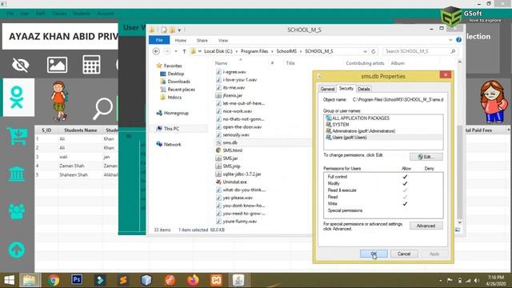Open Explorer View ribbon tab
512x288 pixels.
[x=223, y=41]
